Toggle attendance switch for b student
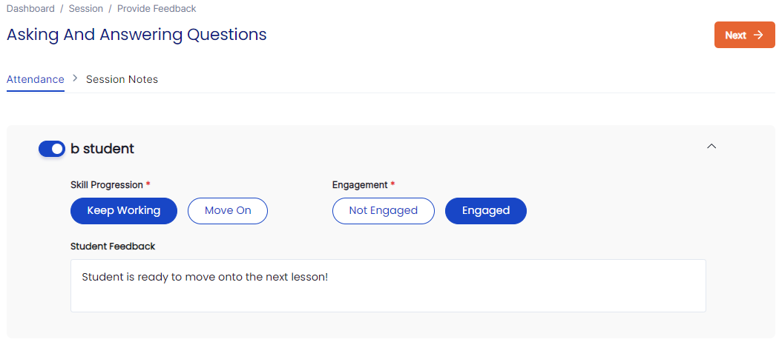This screenshot has height=342, width=779. [52, 149]
